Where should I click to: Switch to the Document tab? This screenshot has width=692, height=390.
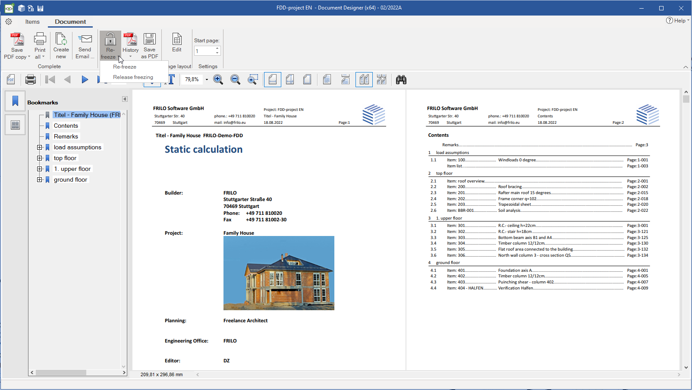[70, 22]
